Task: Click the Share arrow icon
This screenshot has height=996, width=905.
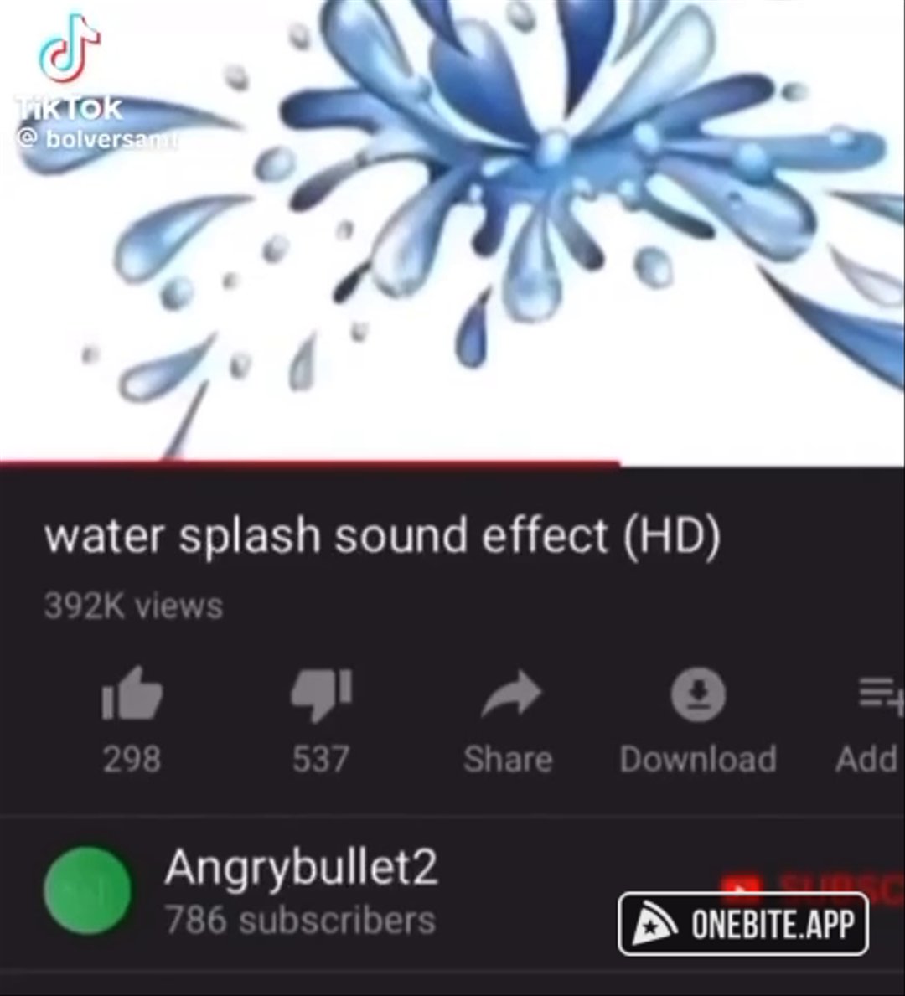Action: click(x=511, y=694)
